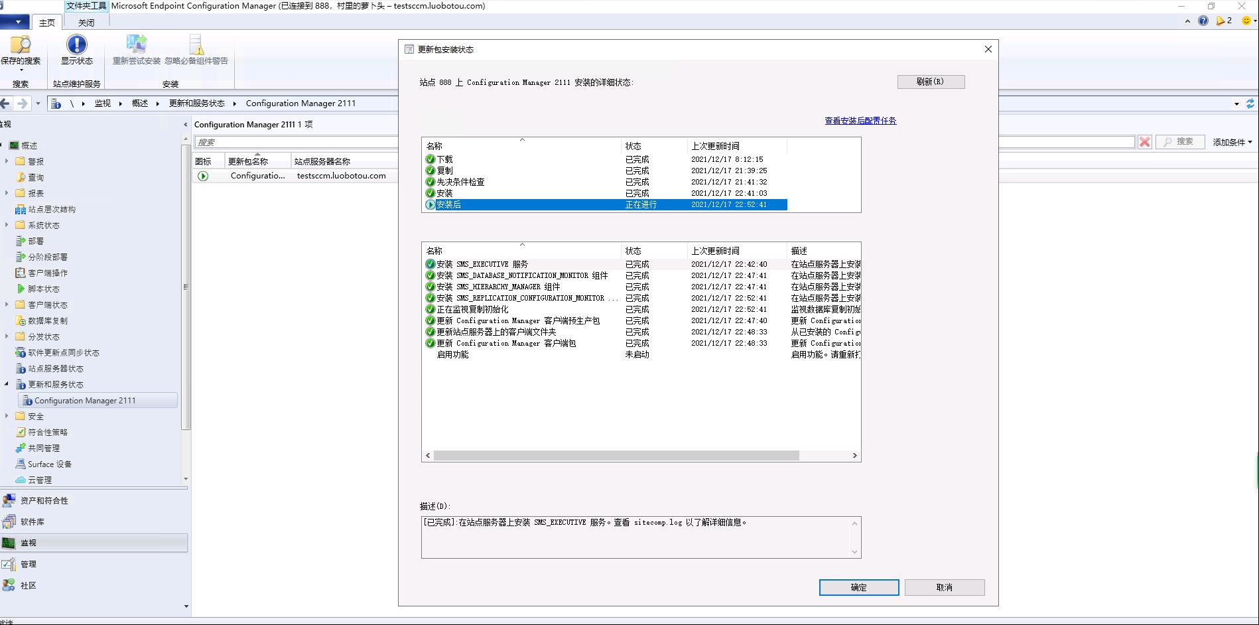Click the help question mark icon
This screenshot has height=625, width=1259.
[1203, 21]
